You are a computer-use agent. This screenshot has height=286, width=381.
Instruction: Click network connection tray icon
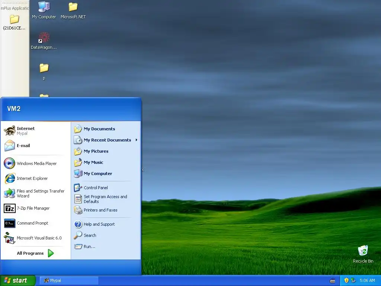point(353,280)
